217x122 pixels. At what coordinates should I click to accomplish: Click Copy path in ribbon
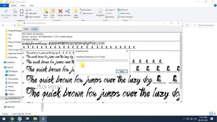[x=31, y=14]
